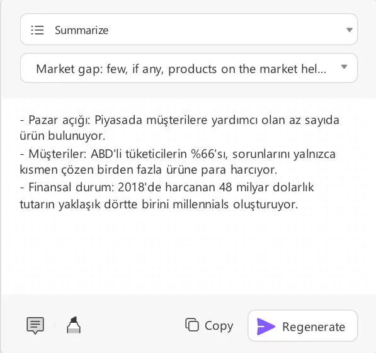Screen dimensions: 376x353
Task: Insert the result as a comment note icon
Action: pyautogui.click(x=35, y=325)
